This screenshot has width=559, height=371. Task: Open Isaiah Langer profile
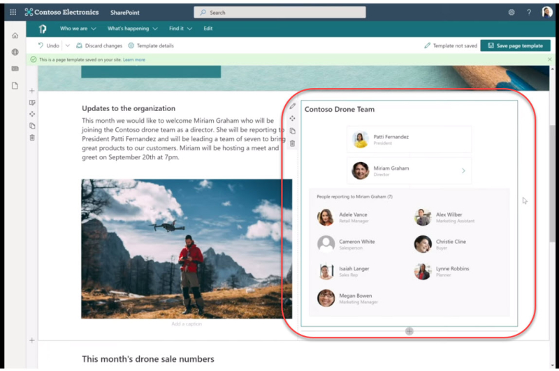(343, 271)
